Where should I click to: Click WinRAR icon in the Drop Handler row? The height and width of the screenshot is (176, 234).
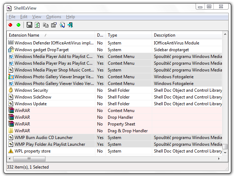point(11,117)
